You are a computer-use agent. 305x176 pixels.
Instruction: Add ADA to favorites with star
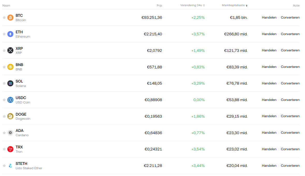pos(4,133)
